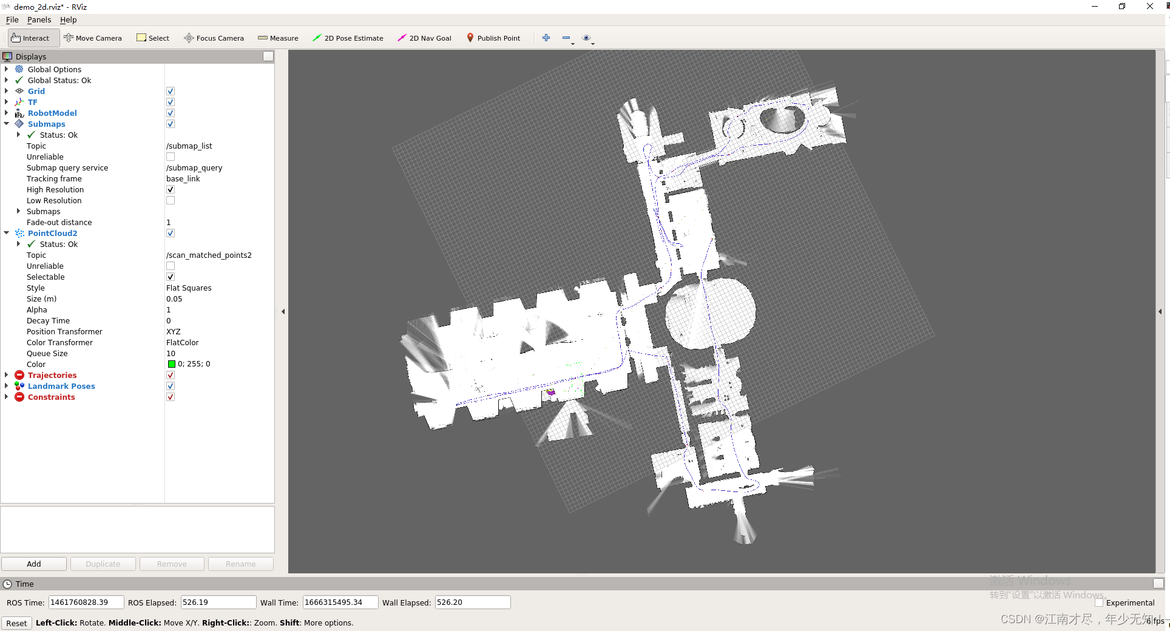Click the Publish Point tool
The width and height of the screenshot is (1170, 631).
493,38
